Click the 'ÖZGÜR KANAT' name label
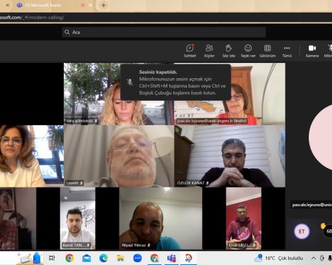 coord(193,183)
